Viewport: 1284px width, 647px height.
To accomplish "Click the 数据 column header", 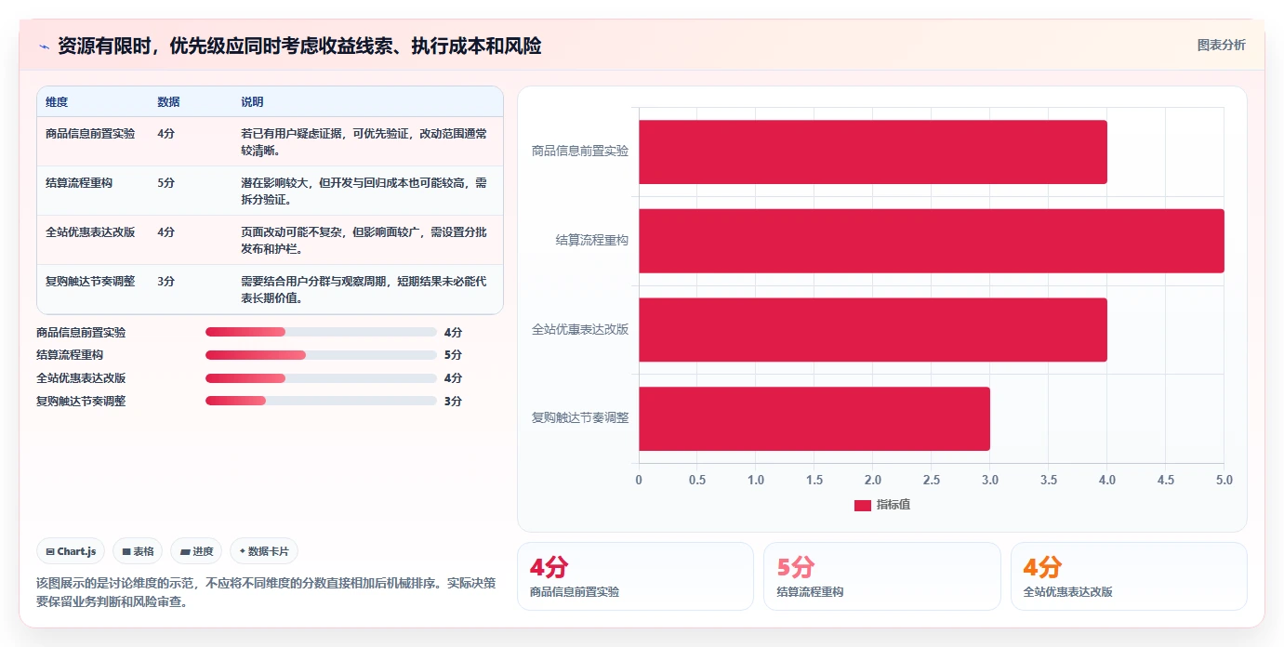I will point(169,101).
